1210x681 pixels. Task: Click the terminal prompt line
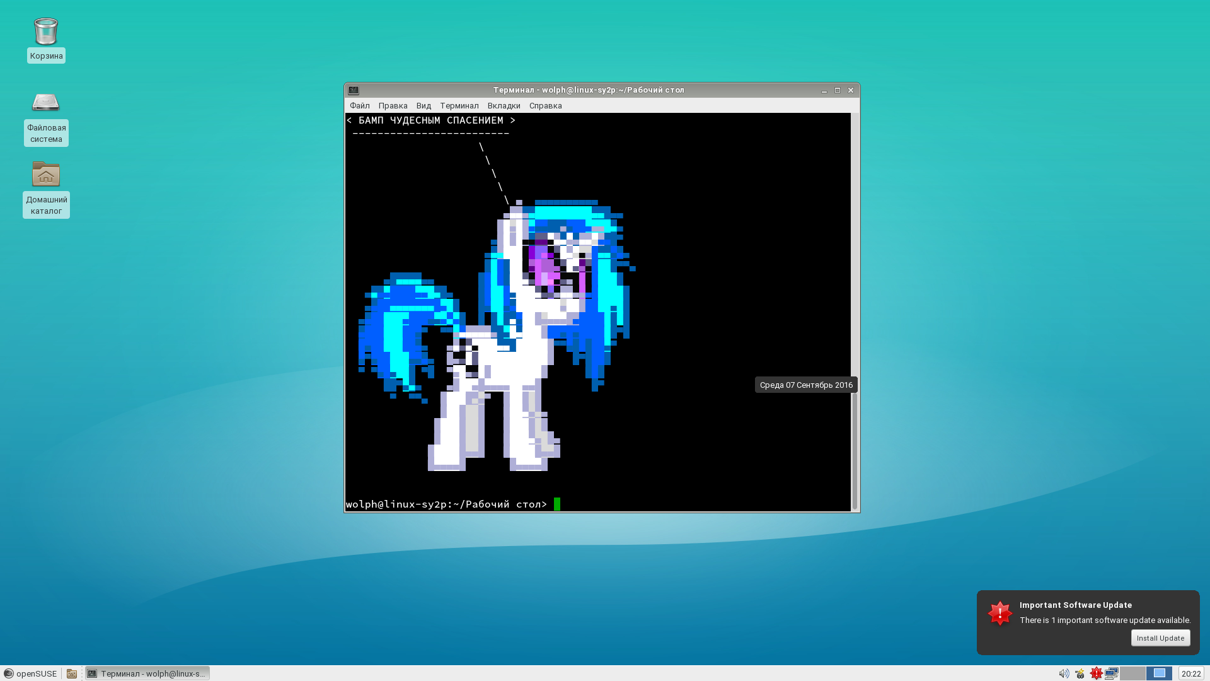coord(447,504)
